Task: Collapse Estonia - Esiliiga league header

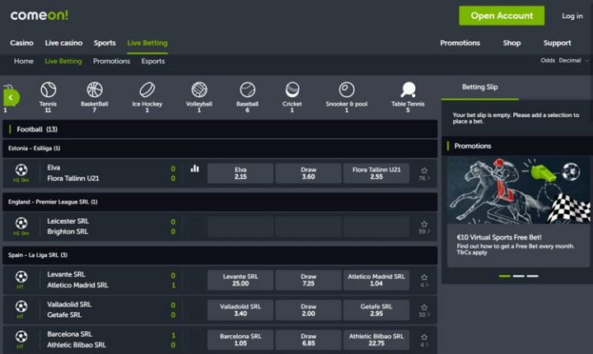Action: coord(220,148)
